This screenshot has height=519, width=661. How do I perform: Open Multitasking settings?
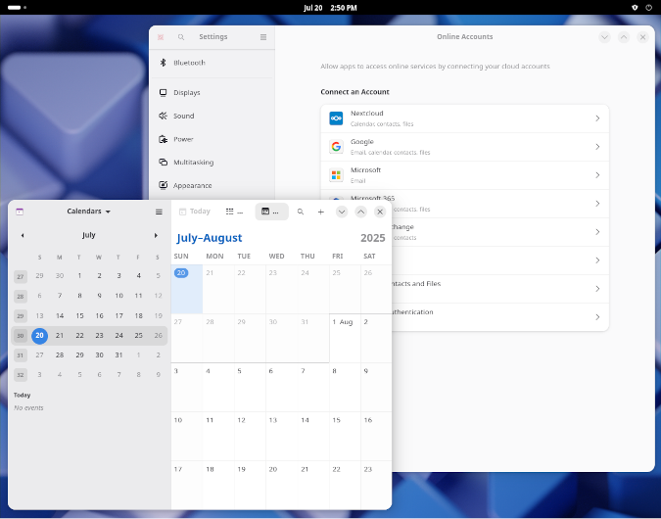(x=193, y=163)
